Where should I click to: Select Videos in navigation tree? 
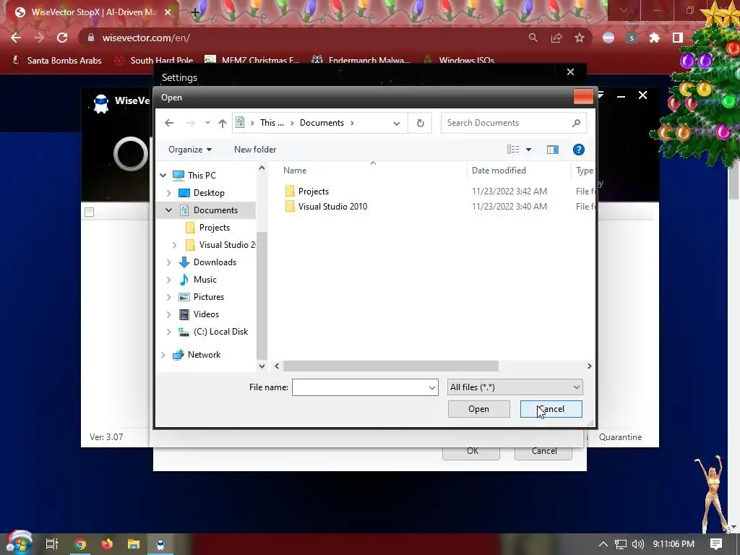point(199,314)
